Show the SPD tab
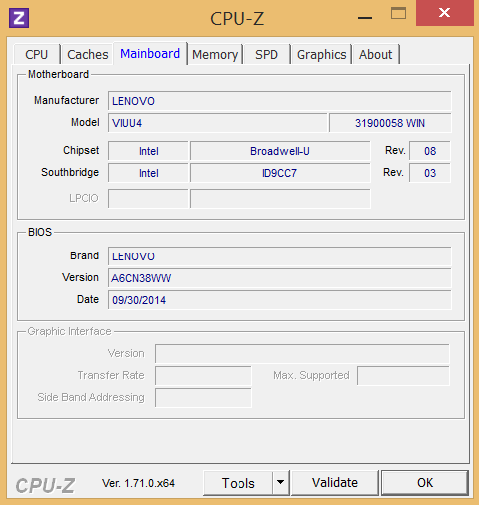 pyautogui.click(x=266, y=54)
